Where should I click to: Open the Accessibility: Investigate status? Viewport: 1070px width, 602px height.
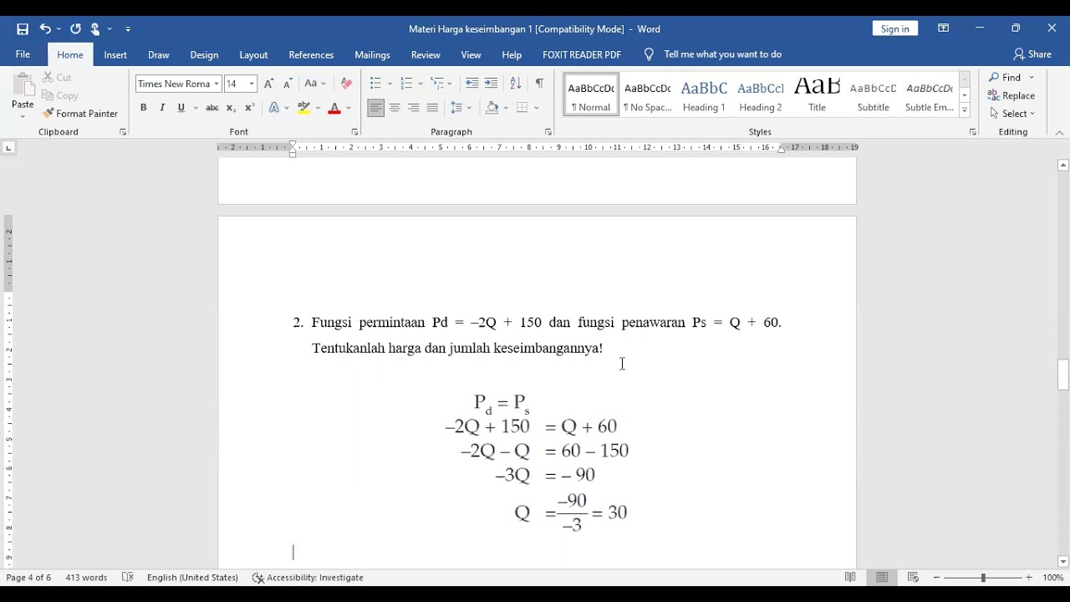[x=308, y=578]
